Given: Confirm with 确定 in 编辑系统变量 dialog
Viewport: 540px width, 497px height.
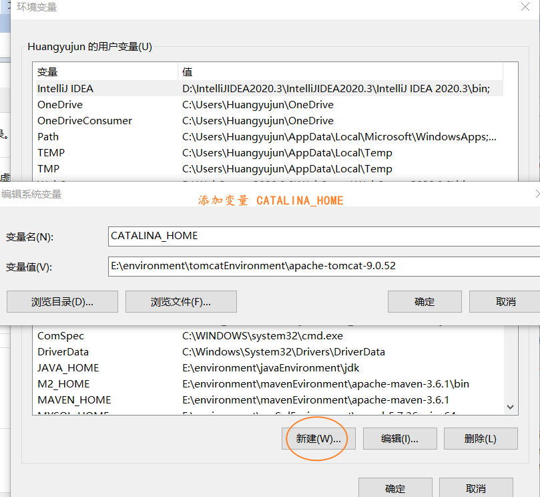Looking at the screenshot, I should pyautogui.click(x=425, y=301).
